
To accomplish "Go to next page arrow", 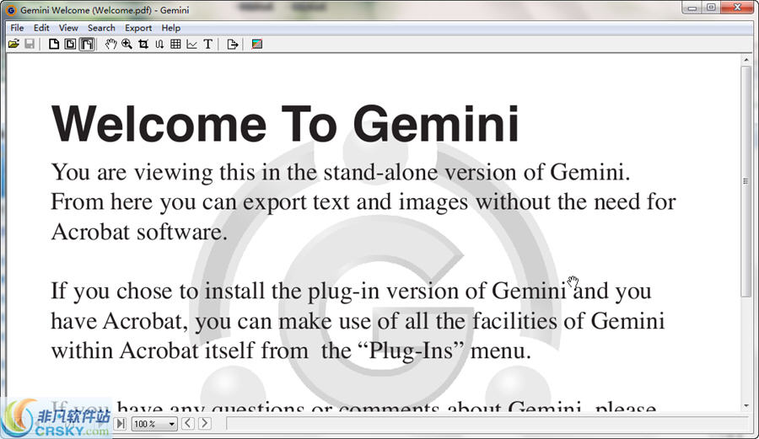I will pos(205,424).
